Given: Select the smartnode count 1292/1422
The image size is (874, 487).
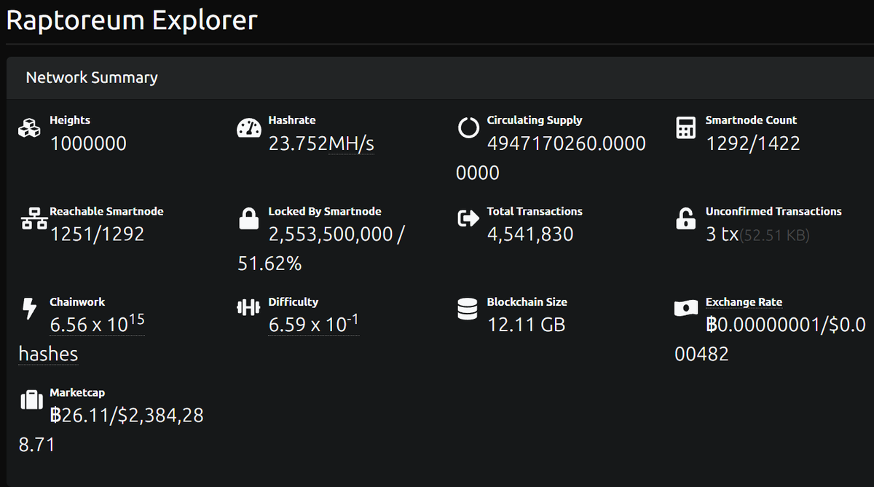Looking at the screenshot, I should coord(753,143).
